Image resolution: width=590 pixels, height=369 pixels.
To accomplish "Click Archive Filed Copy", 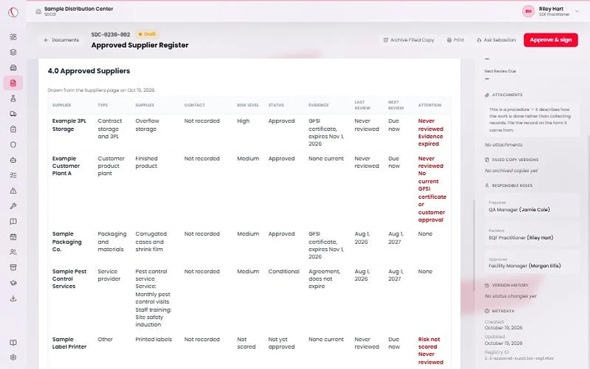I will 409,40.
